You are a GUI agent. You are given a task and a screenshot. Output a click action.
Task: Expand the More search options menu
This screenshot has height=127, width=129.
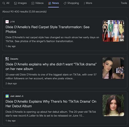88,3
